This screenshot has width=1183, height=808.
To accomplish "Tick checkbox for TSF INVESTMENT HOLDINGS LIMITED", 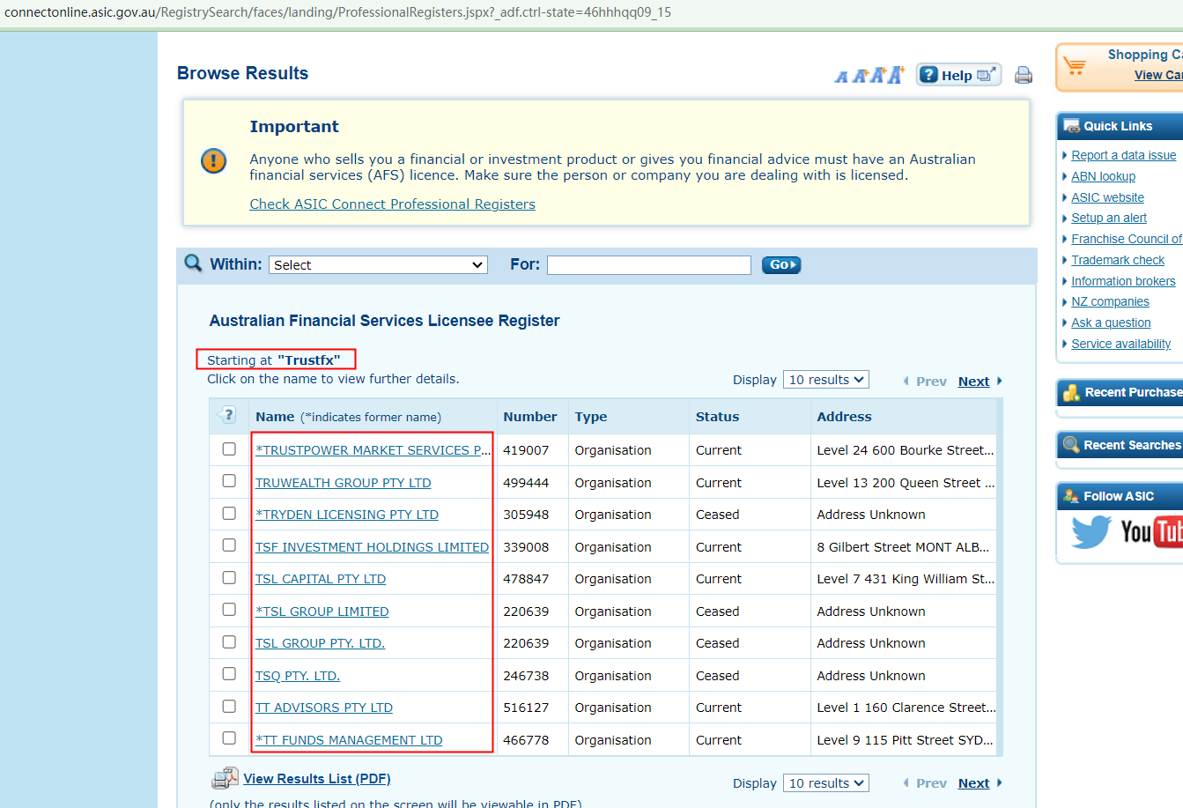I will tap(229, 545).
